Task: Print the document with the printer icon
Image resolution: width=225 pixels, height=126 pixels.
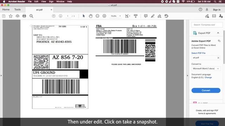Action: [24, 16]
